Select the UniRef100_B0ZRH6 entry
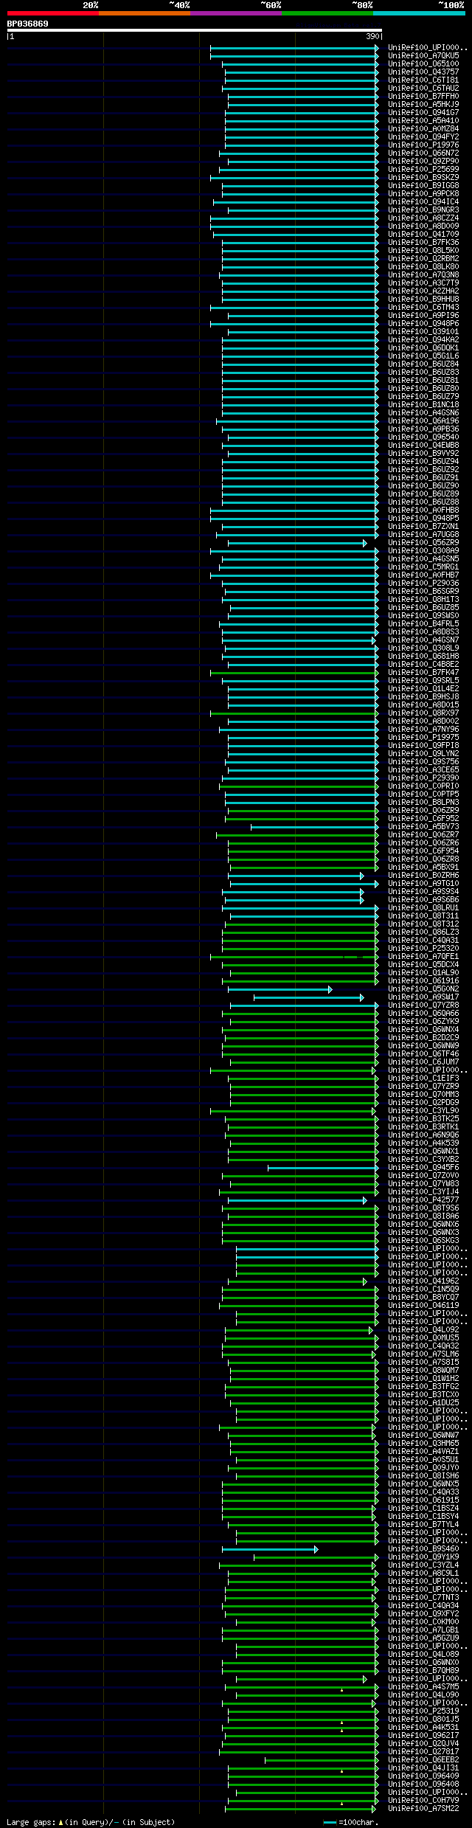The height and width of the screenshot is (1828, 472). 423,875
